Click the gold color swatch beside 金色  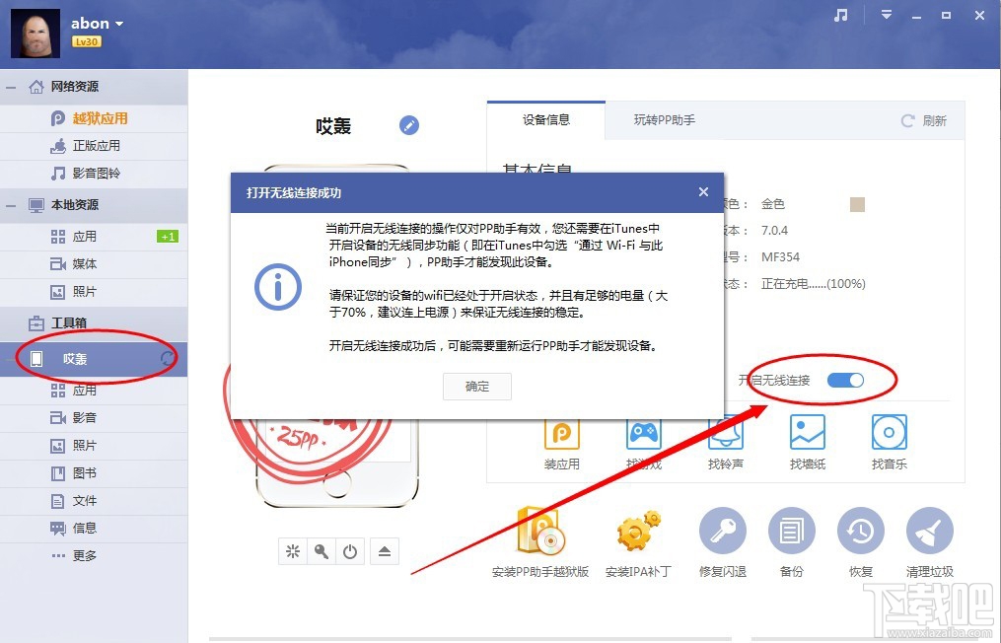[x=856, y=203]
